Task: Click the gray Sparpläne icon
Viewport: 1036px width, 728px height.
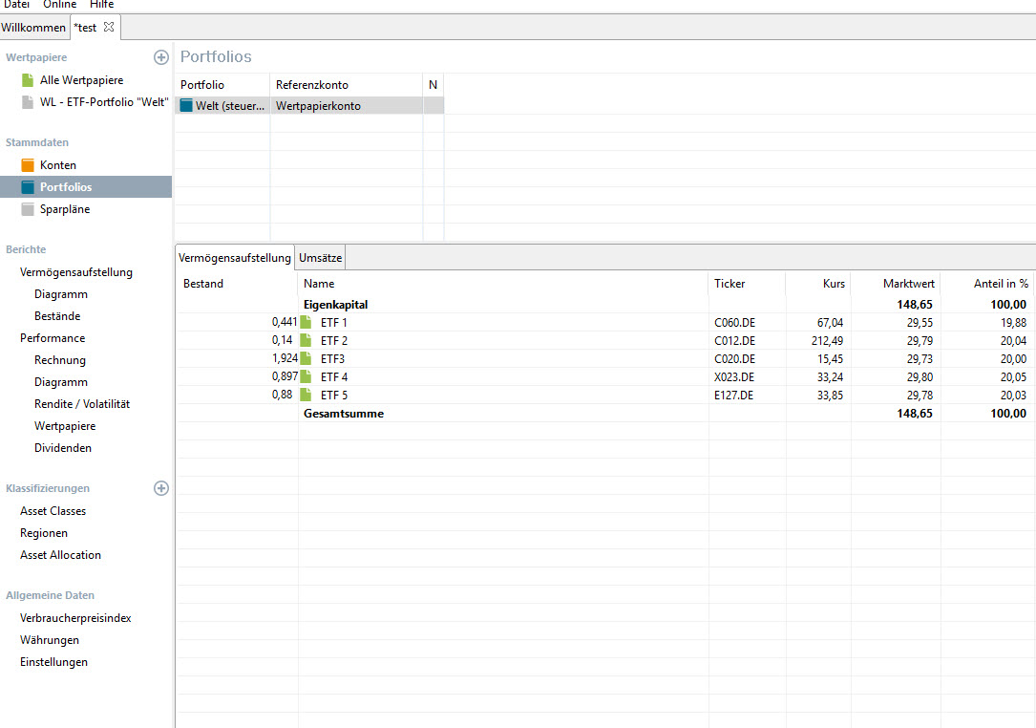Action: tap(28, 209)
